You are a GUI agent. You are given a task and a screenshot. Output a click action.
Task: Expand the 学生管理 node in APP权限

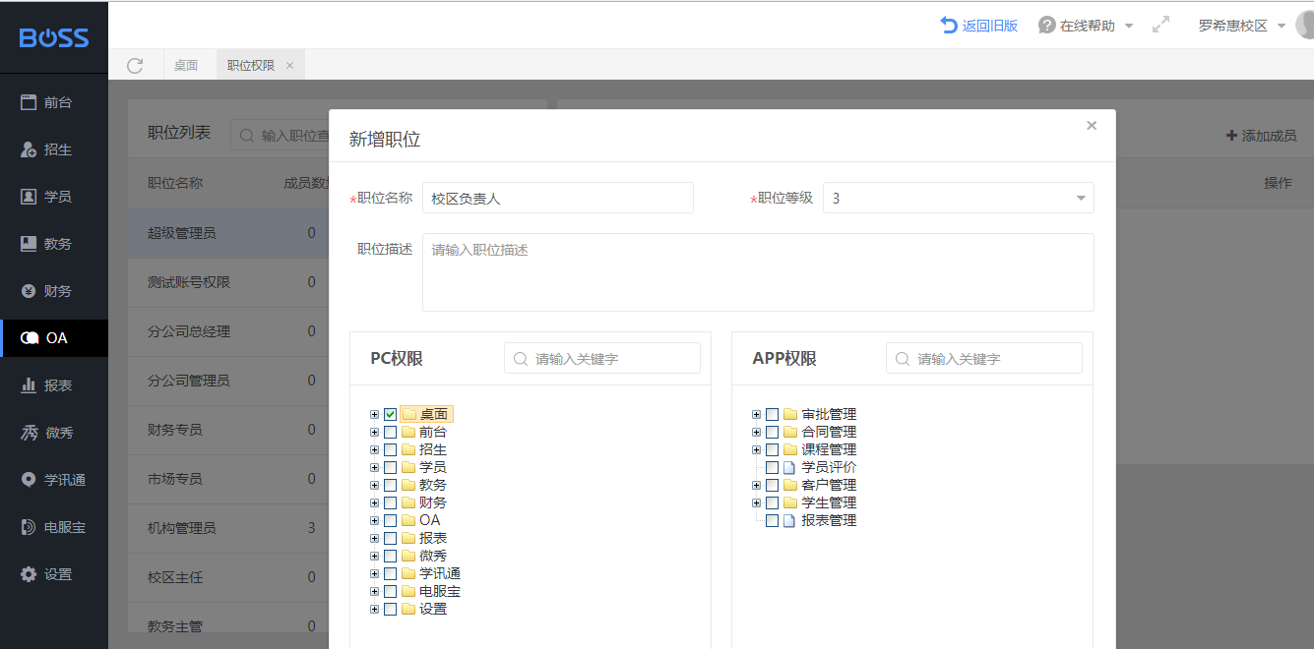[x=756, y=502]
